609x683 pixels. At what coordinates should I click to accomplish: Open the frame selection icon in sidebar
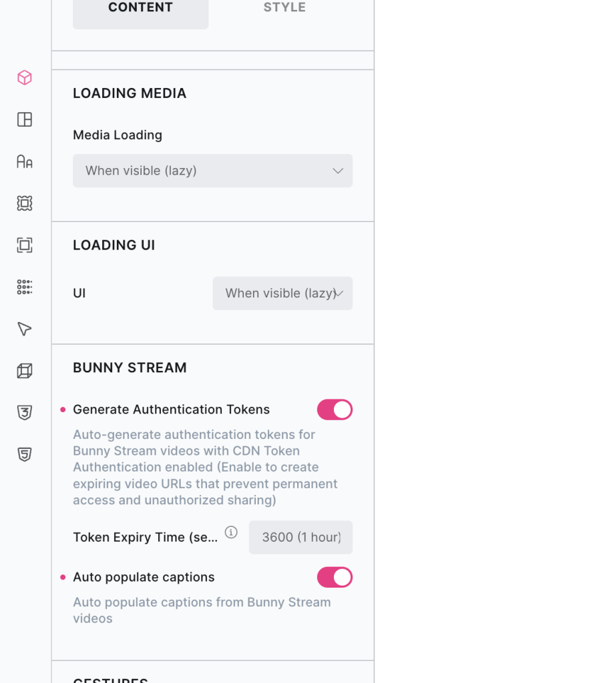tap(24, 245)
